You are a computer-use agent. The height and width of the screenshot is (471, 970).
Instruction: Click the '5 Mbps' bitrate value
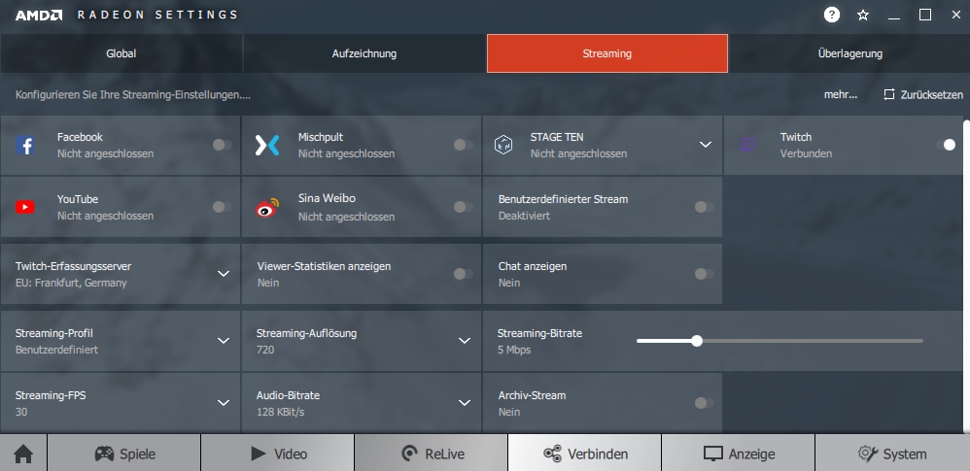514,350
